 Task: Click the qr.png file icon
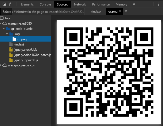pyautogui.click(x=14, y=39)
